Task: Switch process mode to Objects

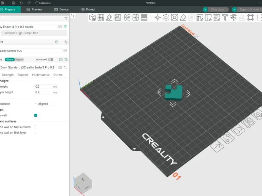Action: [19, 59]
